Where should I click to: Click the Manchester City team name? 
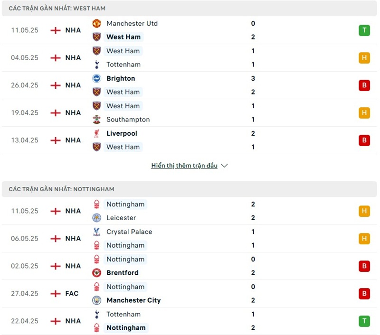[133, 300]
